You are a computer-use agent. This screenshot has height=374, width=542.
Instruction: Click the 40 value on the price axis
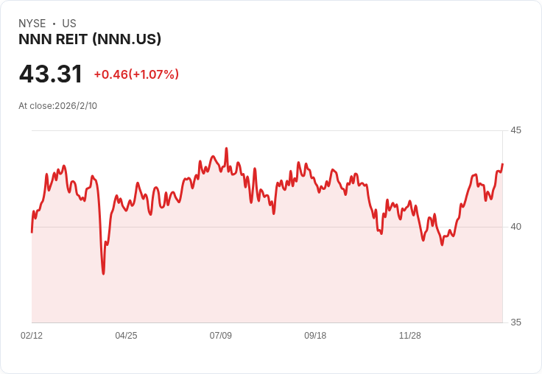pos(515,227)
